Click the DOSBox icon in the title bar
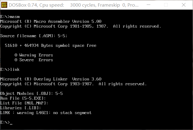193x130 pixels. coord(4,5)
